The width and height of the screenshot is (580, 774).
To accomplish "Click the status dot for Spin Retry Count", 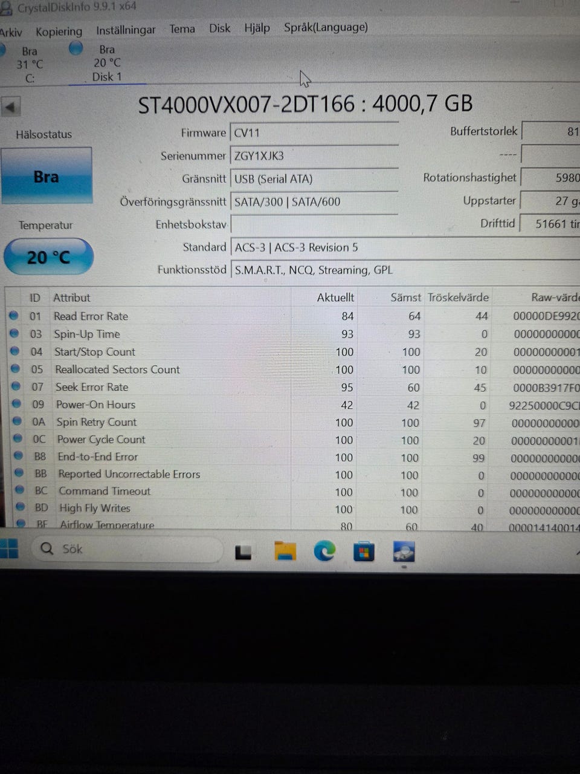I will click(18, 421).
